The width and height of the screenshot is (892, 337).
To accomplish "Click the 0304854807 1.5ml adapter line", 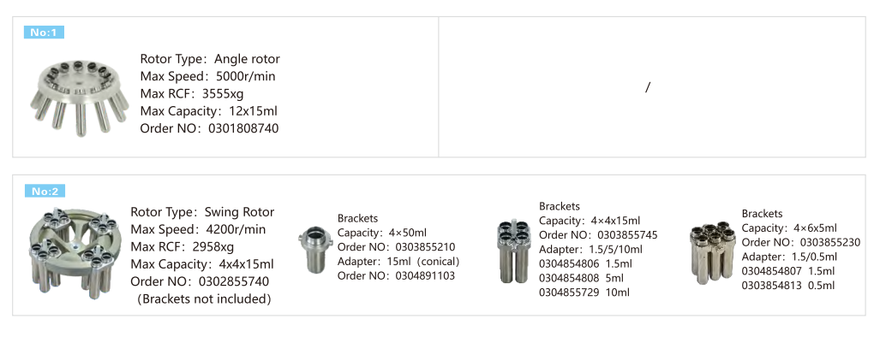I will click(x=788, y=271).
